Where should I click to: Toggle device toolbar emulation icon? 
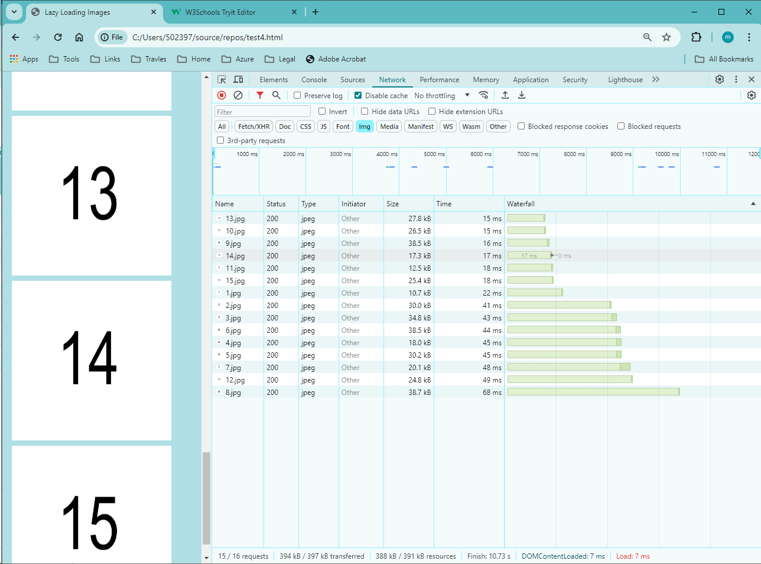pyautogui.click(x=238, y=79)
